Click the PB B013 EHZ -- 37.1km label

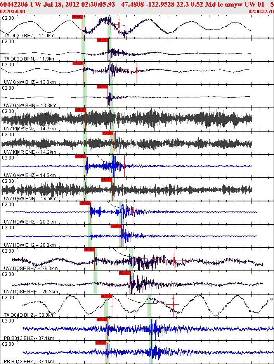(x=29, y=338)
